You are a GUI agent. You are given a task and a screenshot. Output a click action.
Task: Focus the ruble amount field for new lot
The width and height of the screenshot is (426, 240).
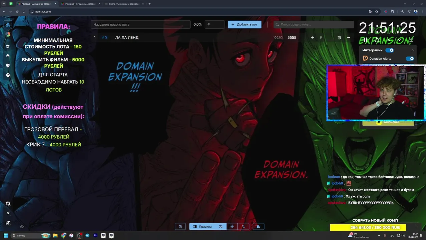pos(215,24)
